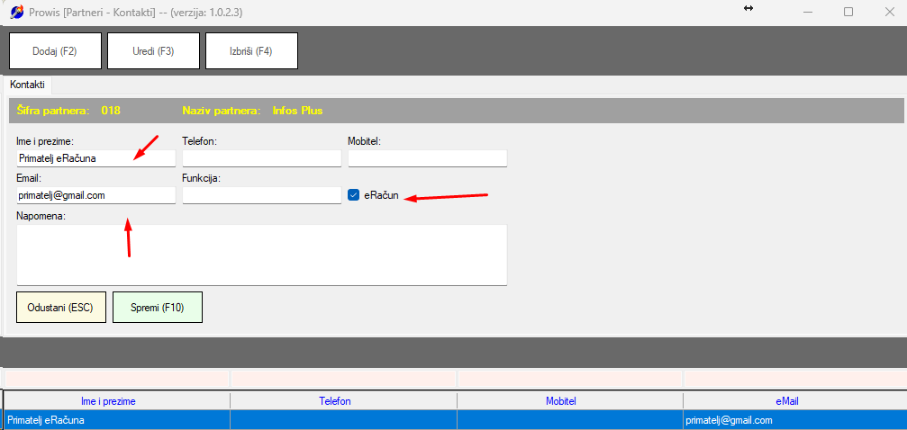Click the Prowis app icon in title bar

pos(17,13)
